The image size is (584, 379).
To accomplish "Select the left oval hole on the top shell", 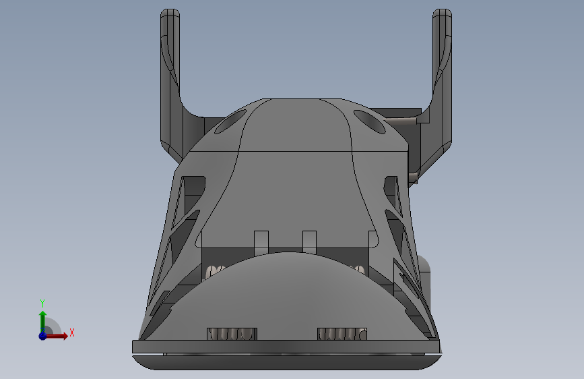I will point(230,122).
